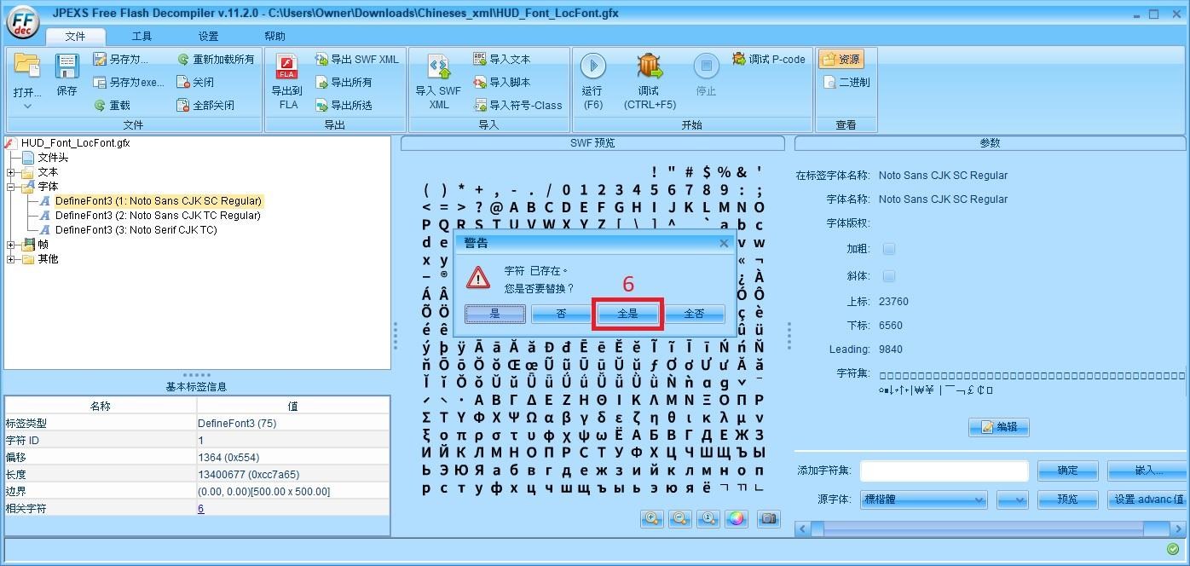1190x566 pixels.
Task: Toggle the 斜体 italic checkbox
Action: pyautogui.click(x=889, y=276)
